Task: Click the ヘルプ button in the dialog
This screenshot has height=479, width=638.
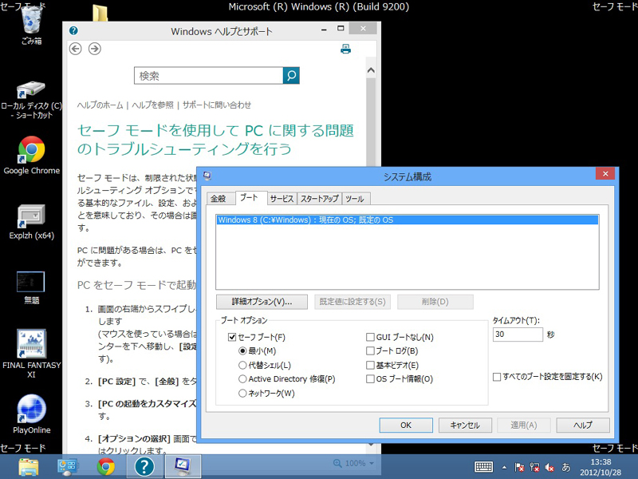Action: click(583, 426)
